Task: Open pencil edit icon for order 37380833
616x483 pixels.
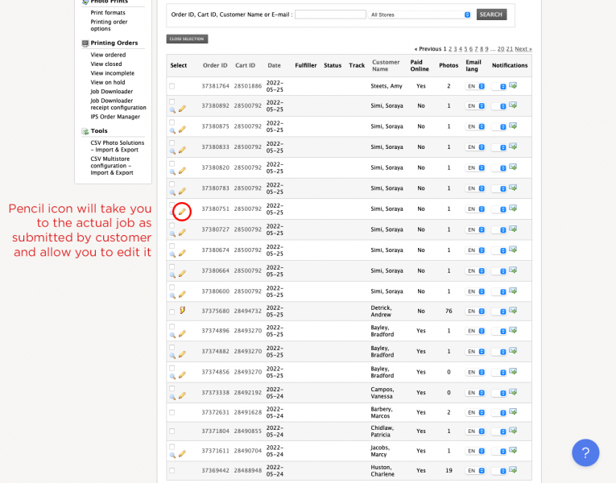Action: tap(182, 150)
